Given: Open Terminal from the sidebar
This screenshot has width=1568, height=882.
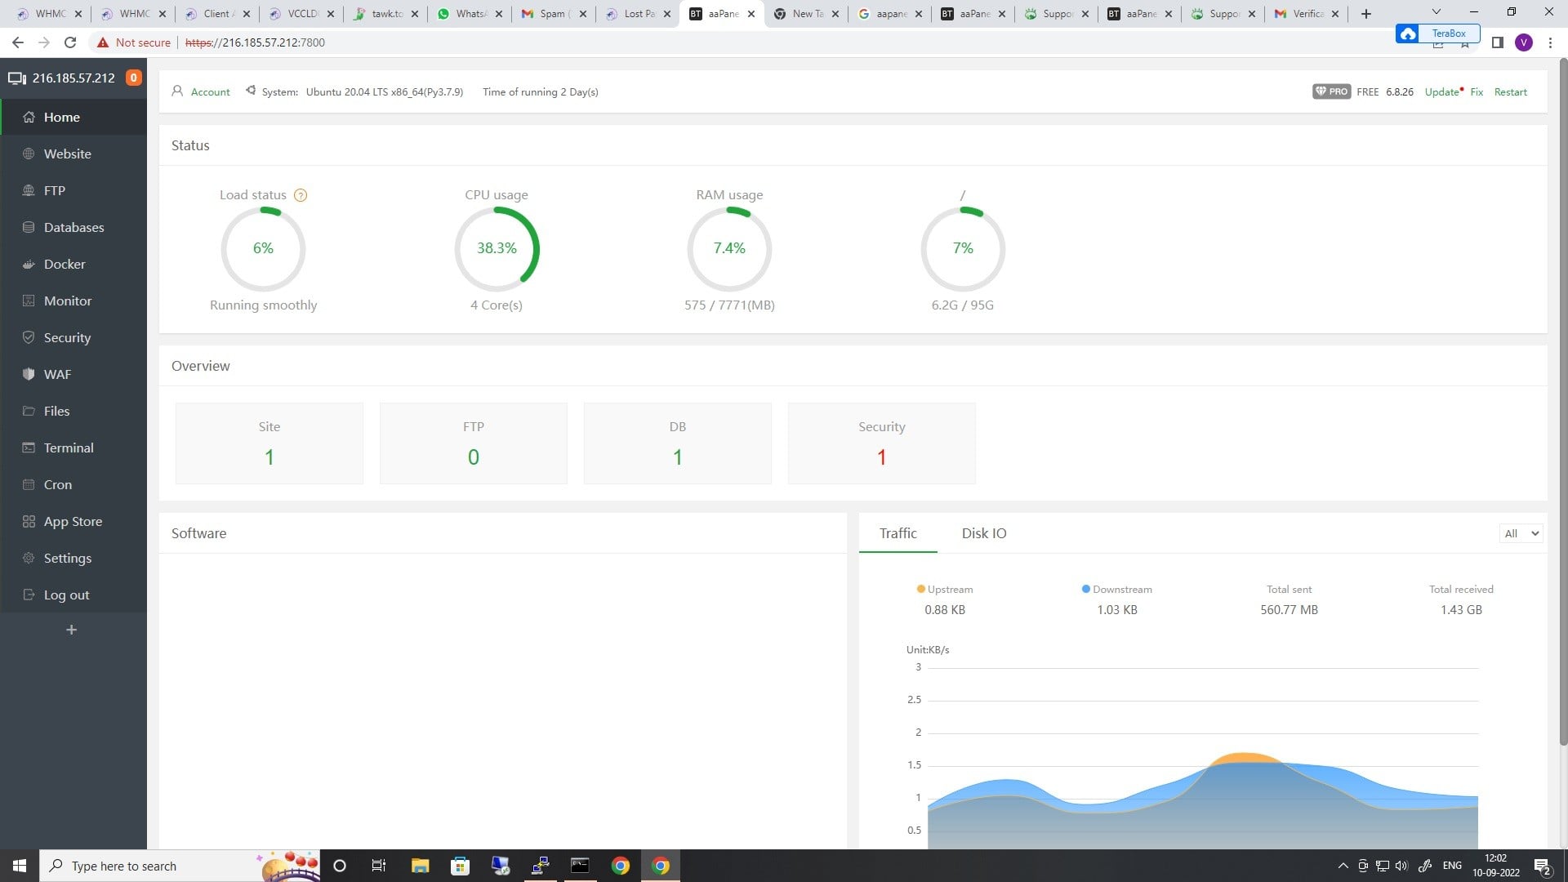Looking at the screenshot, I should (68, 448).
